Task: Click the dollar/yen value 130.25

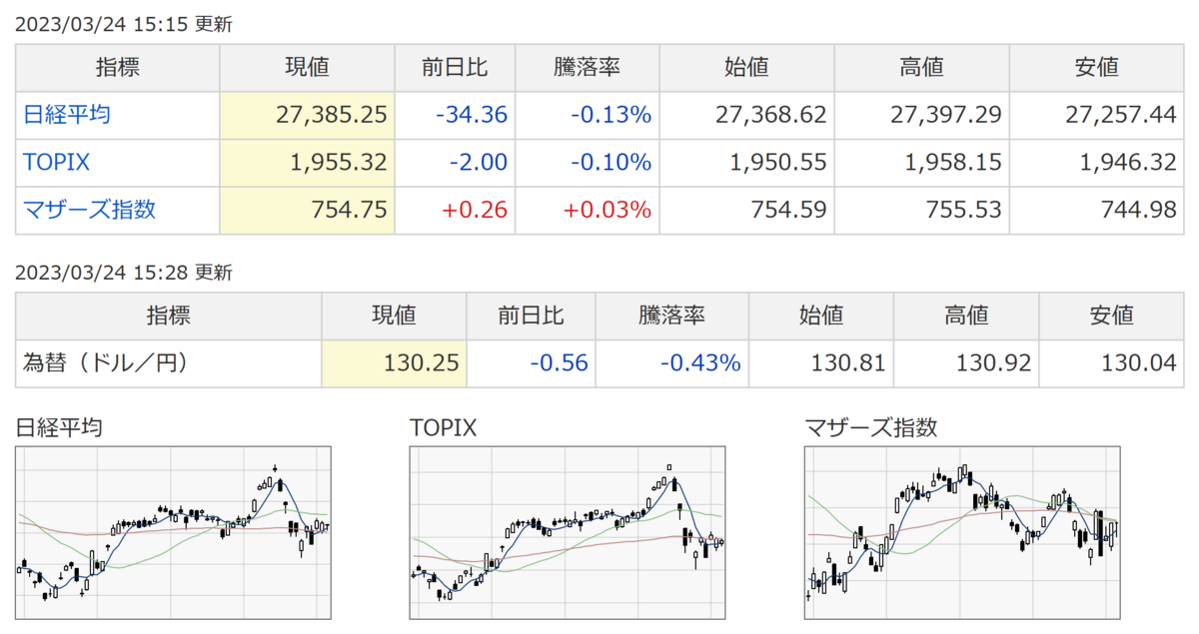Action: 422,362
